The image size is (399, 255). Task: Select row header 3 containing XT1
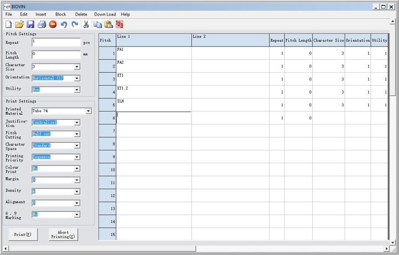107,79
